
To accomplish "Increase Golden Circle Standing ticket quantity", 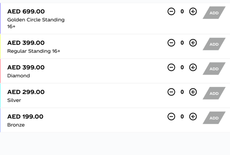I will (x=193, y=11).
